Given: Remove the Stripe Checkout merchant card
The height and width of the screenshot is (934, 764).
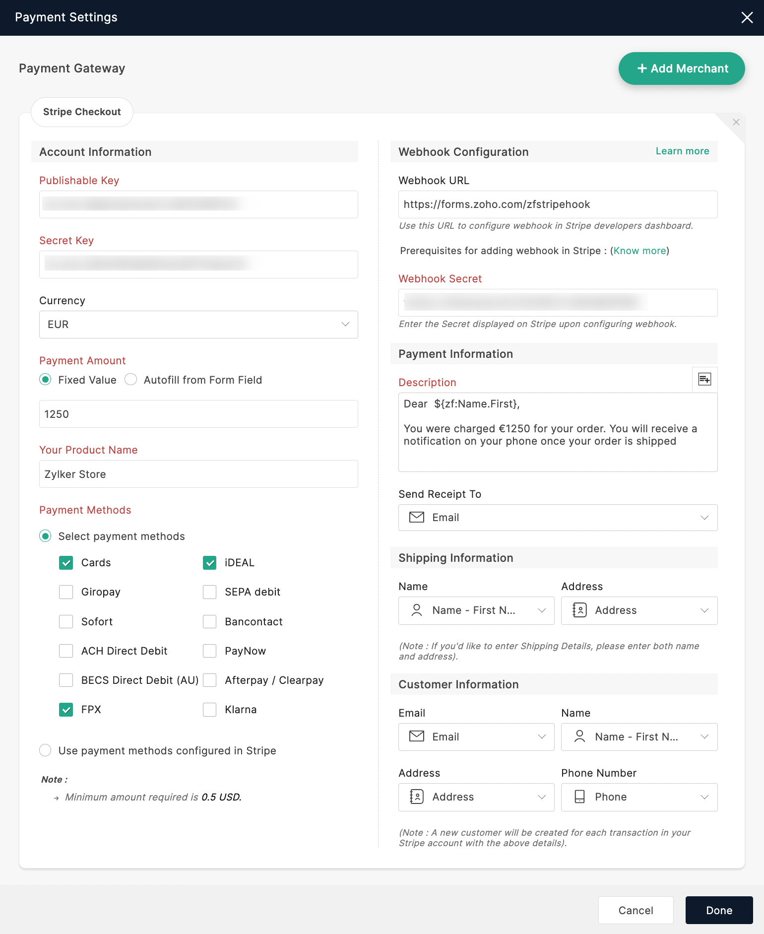Looking at the screenshot, I should [736, 122].
